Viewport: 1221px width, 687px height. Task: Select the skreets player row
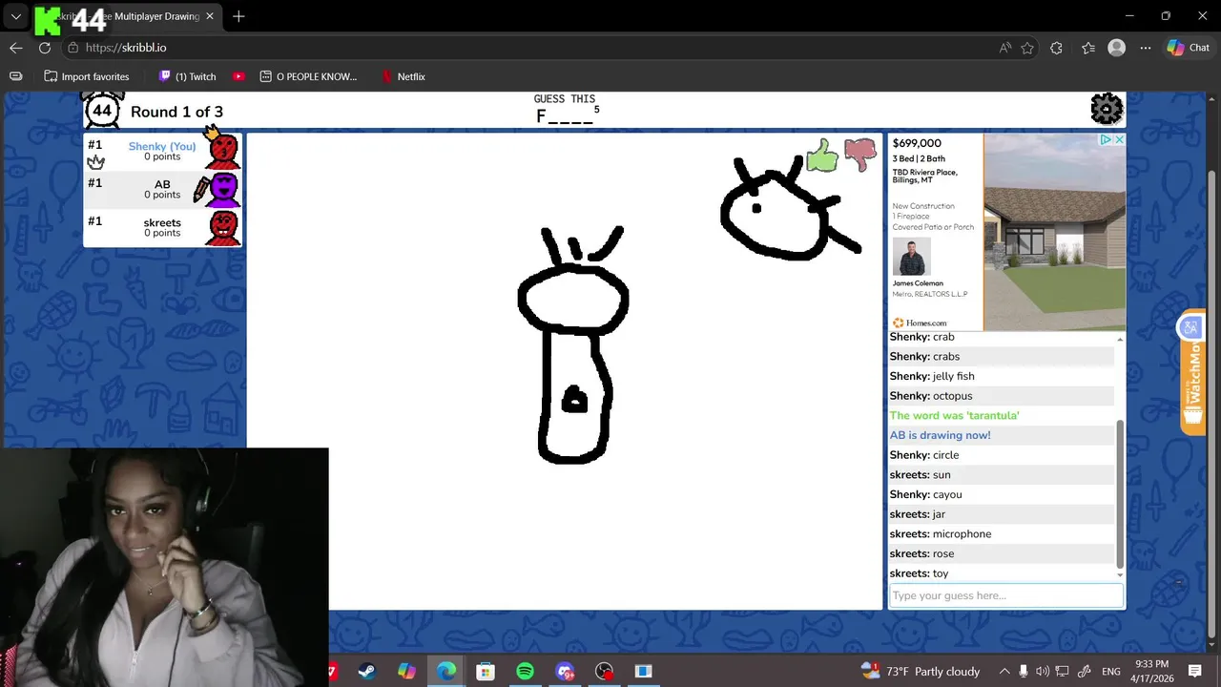pos(162,228)
